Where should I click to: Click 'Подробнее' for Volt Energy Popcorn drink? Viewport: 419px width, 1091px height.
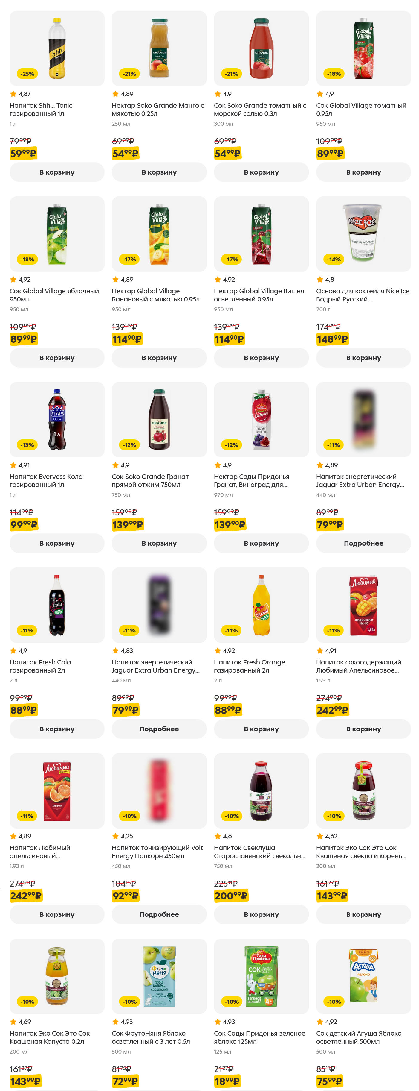pos(159,914)
